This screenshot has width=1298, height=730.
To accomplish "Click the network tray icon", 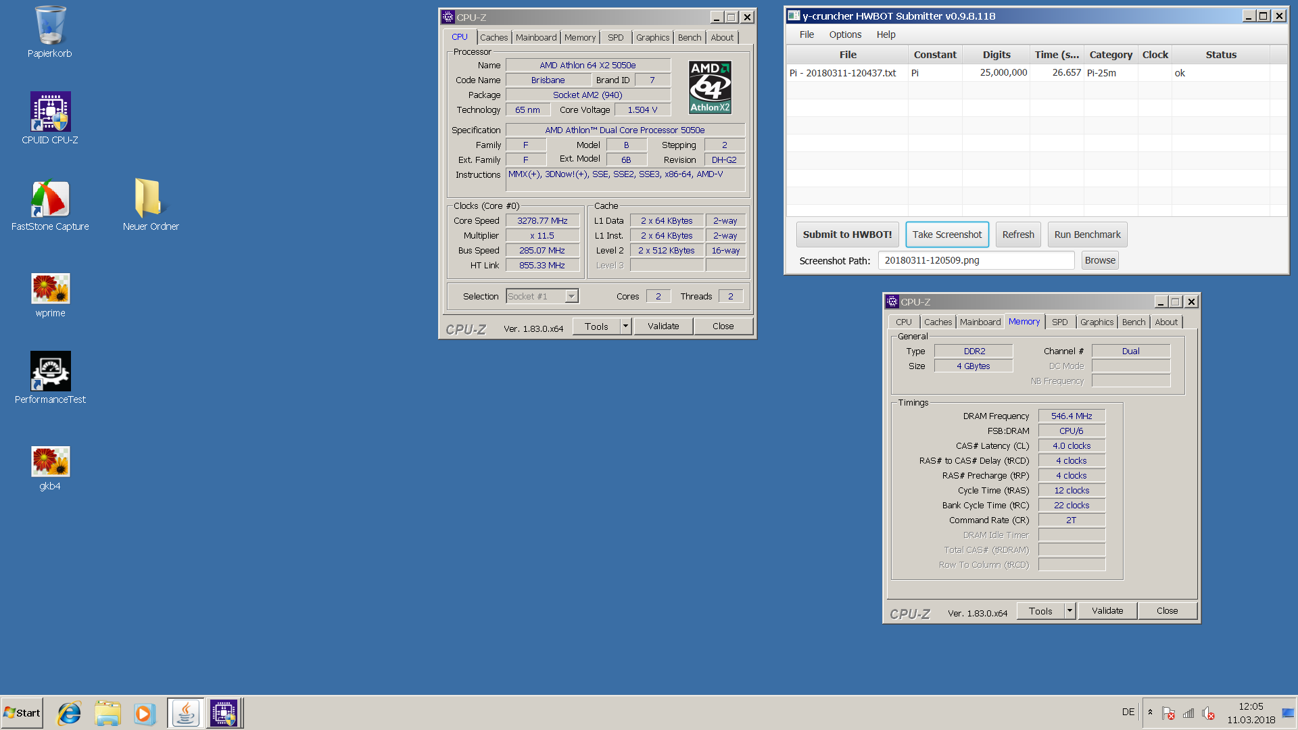I will pos(1188,713).
